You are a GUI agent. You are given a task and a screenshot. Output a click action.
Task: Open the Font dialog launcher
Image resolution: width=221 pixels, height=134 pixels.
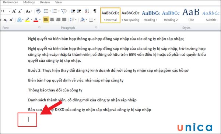tap(39, 28)
